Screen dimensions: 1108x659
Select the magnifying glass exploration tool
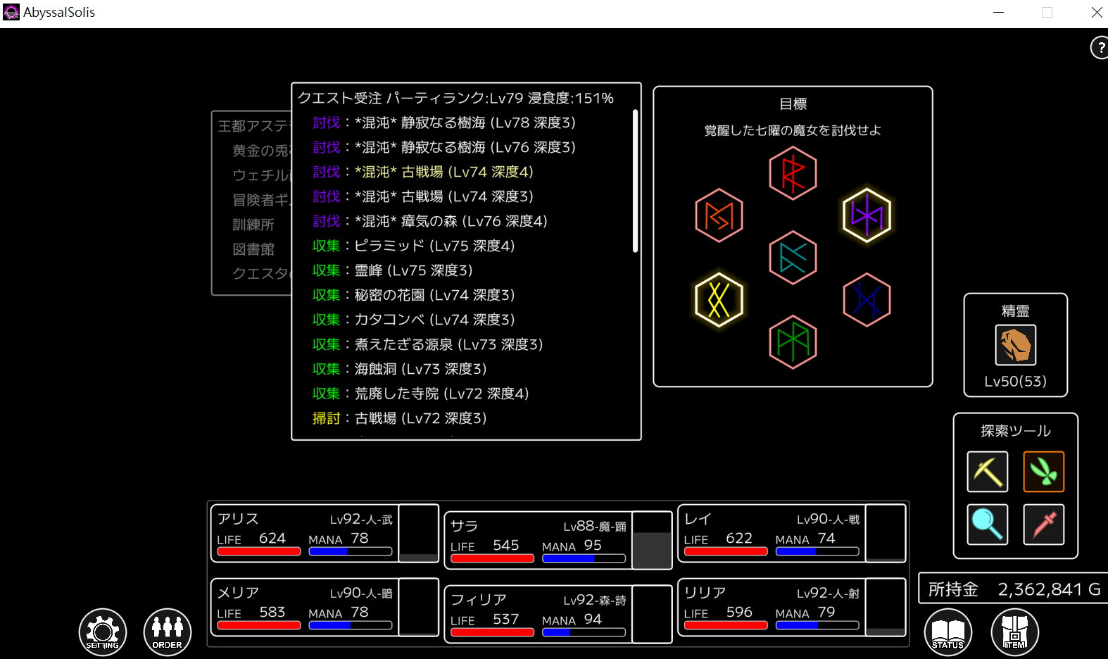click(988, 525)
